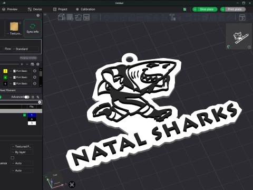Switch to the Project tab

60,9
